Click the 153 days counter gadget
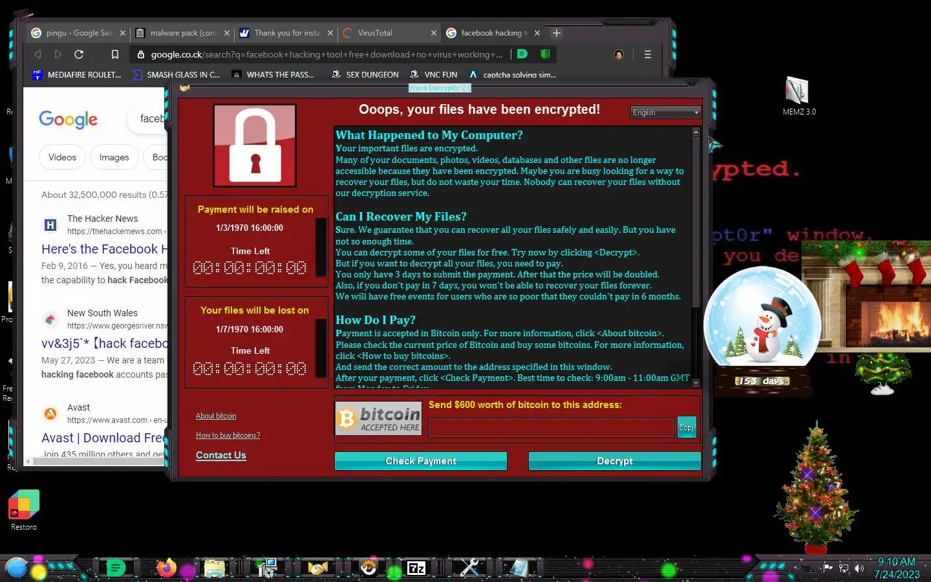The image size is (931, 582). (x=762, y=381)
